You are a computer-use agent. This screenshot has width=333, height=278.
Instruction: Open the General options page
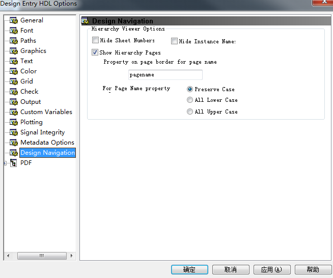(32, 20)
